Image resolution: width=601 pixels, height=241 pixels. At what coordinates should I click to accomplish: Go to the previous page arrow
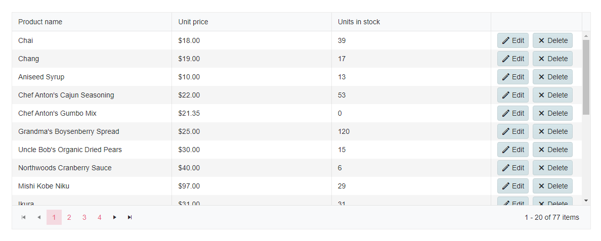coord(39,217)
